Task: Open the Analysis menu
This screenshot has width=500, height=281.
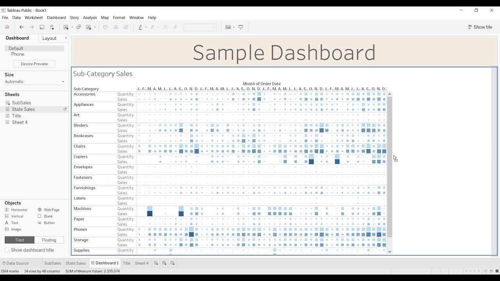Action: click(90, 18)
